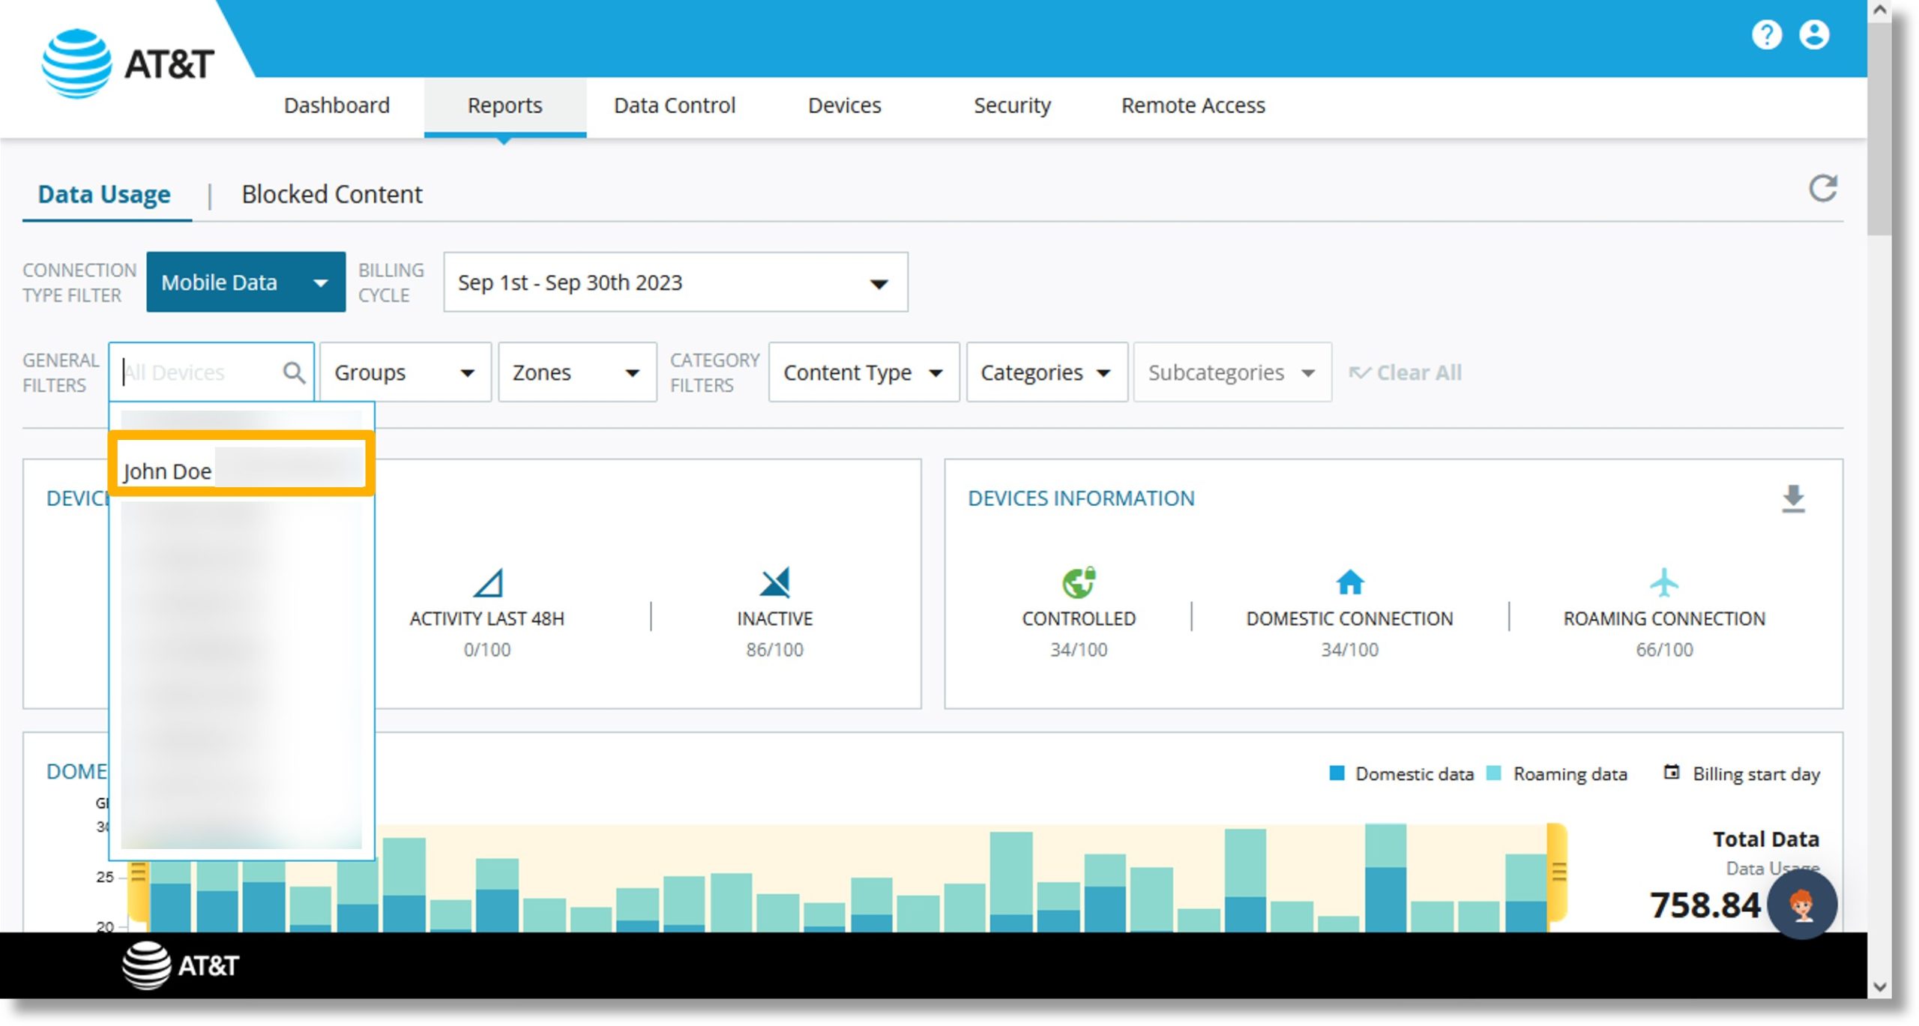Screen dimensions: 1919x1026
Task: Click the Clear All filters link
Action: (x=1406, y=372)
